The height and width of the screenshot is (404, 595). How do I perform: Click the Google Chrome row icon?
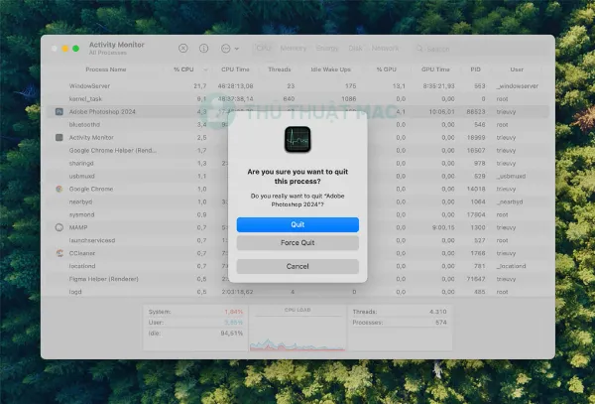click(x=59, y=189)
